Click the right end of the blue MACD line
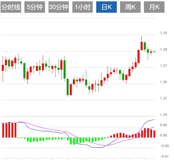This screenshot has height=160, width=174. tap(154, 119)
